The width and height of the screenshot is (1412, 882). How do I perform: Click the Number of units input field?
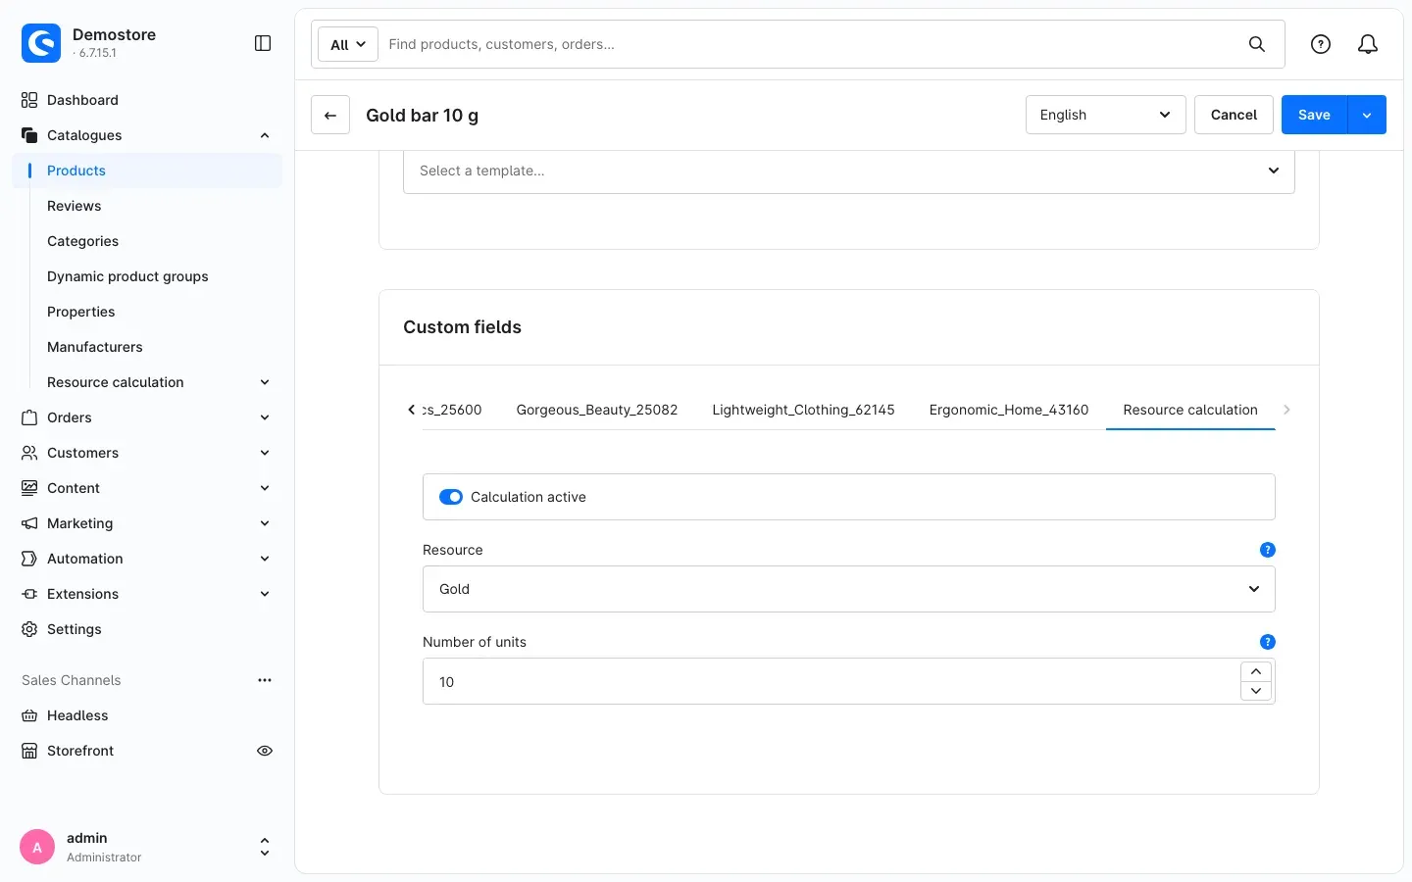click(x=832, y=681)
